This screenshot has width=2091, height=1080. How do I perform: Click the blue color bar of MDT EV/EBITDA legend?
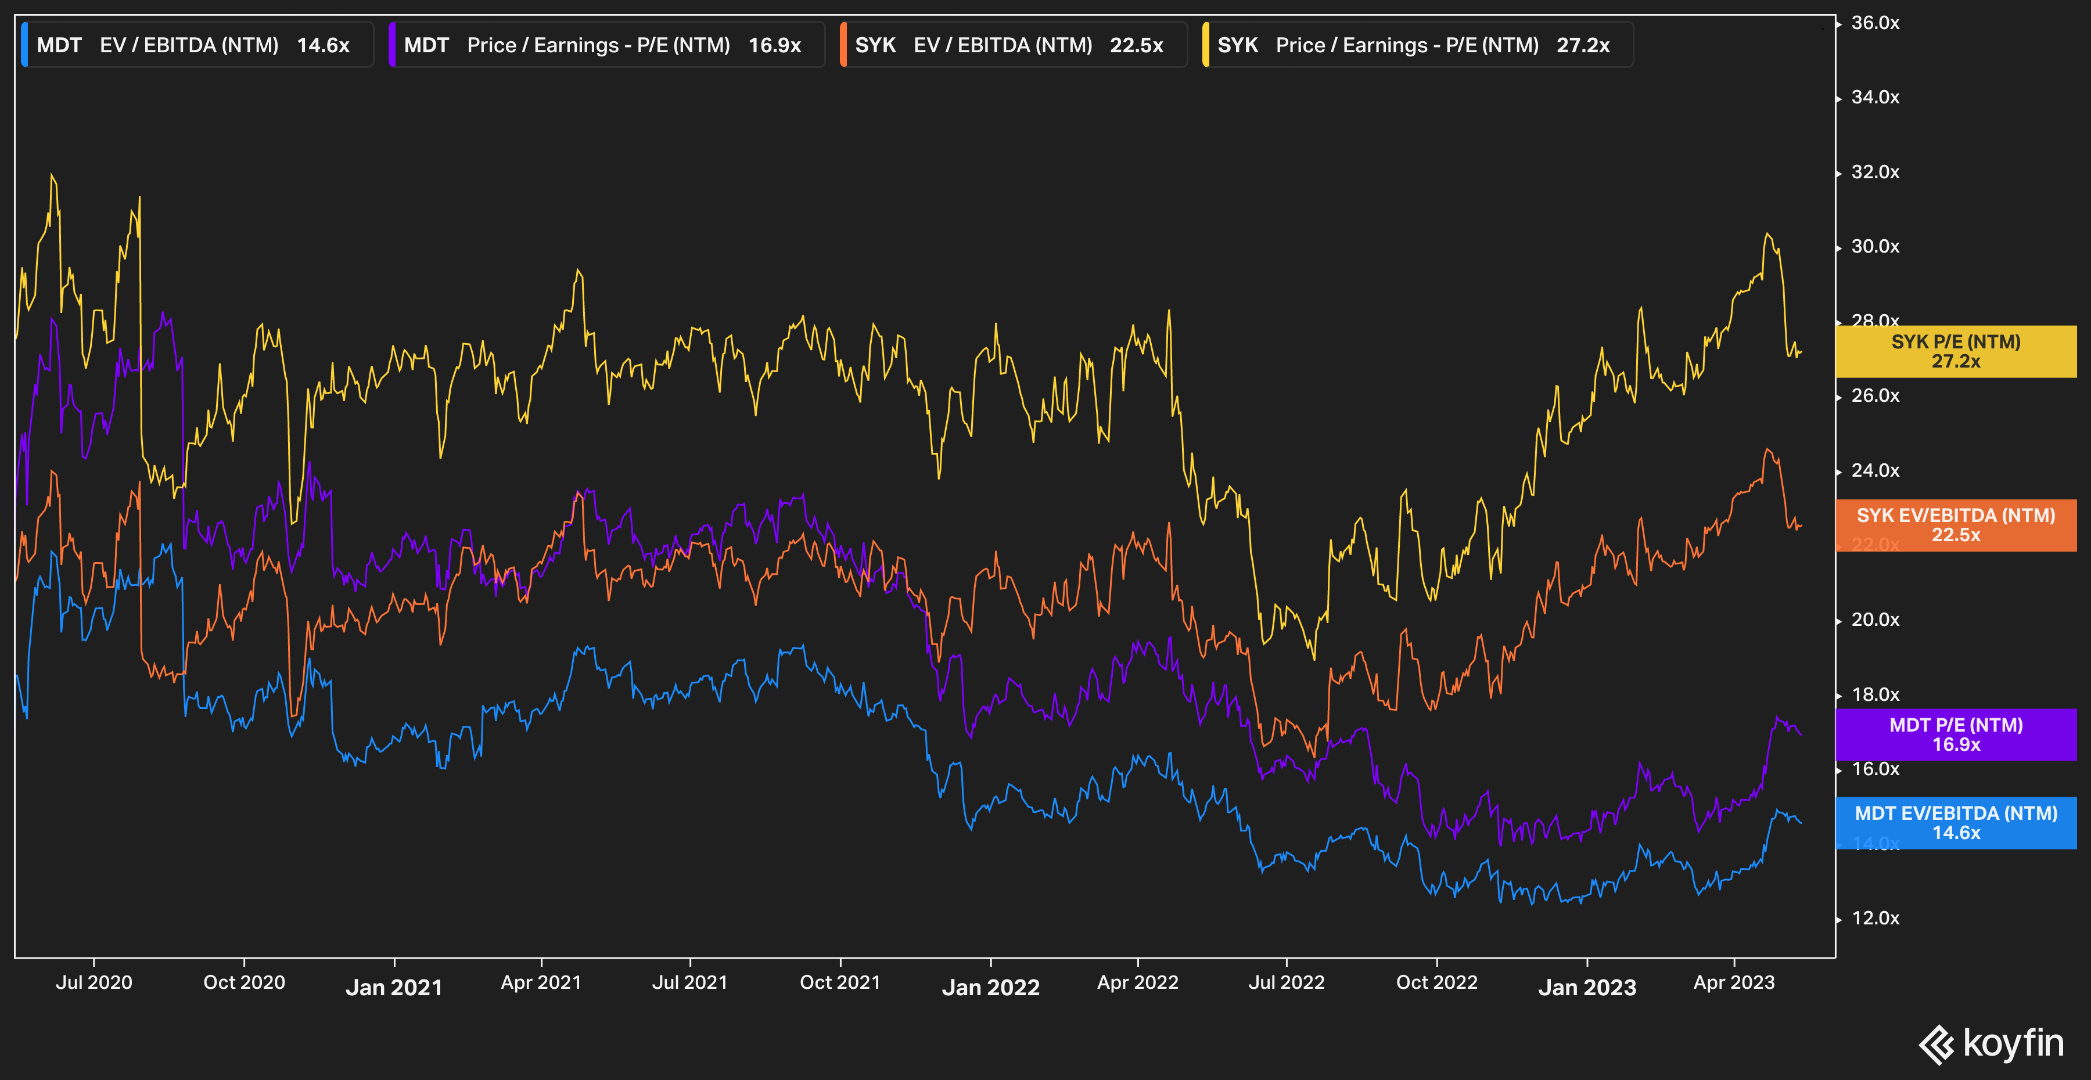point(24,45)
